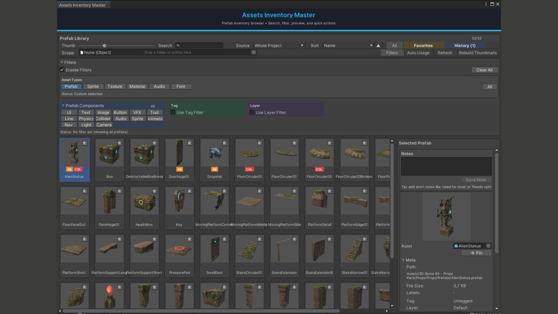The image size is (558, 314).
Task: Click into the Search field
Action: coord(199,46)
